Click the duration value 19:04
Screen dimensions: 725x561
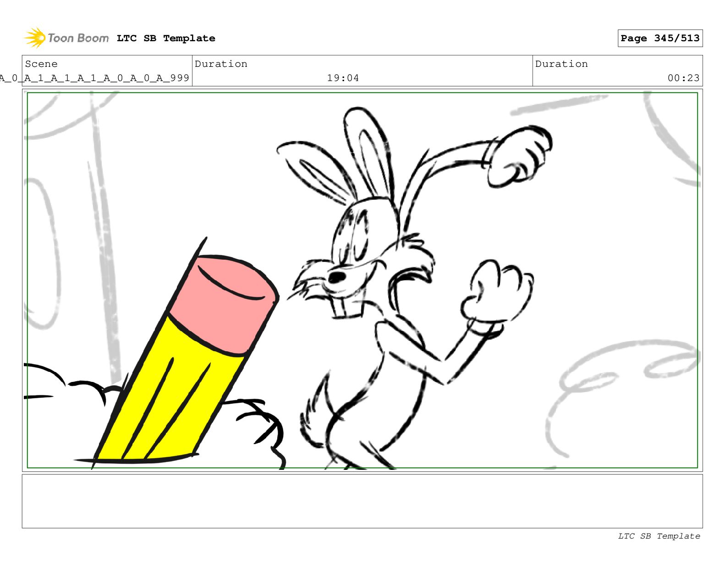pos(343,78)
